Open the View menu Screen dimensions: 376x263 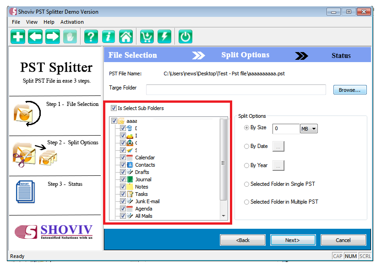pyautogui.click(x=32, y=21)
